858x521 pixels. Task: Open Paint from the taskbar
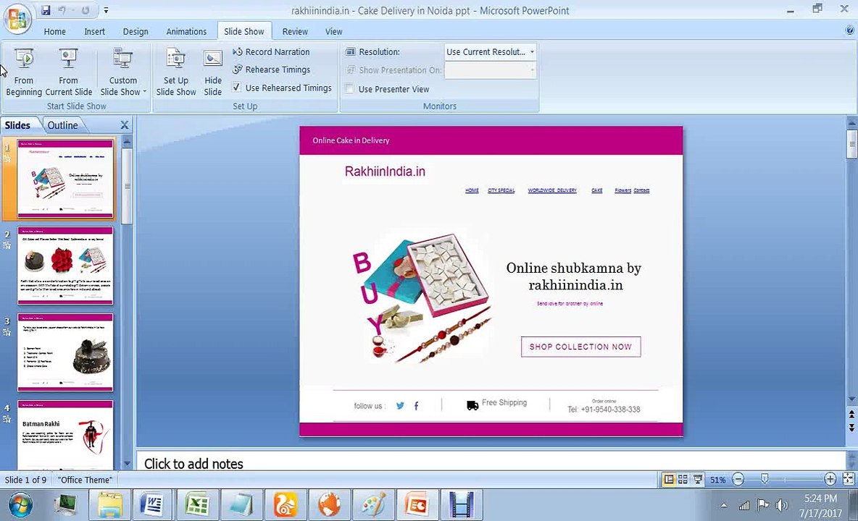coord(374,504)
